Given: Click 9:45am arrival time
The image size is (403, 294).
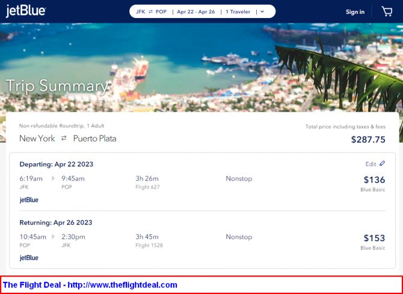Looking at the screenshot, I should [73, 178].
